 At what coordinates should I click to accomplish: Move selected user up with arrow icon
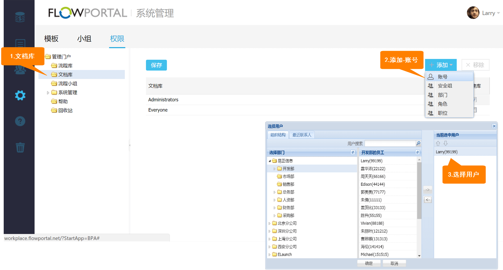(x=438, y=143)
